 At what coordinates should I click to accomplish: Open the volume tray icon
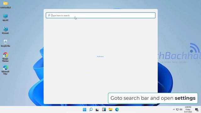pos(181,110)
